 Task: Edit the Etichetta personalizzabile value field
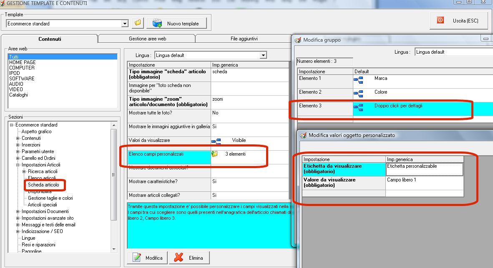tap(425, 169)
